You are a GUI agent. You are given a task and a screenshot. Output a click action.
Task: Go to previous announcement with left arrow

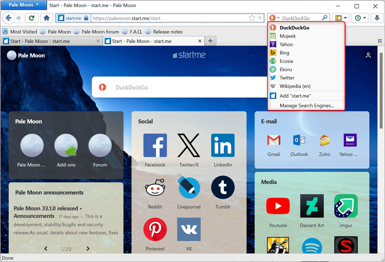tap(45, 249)
